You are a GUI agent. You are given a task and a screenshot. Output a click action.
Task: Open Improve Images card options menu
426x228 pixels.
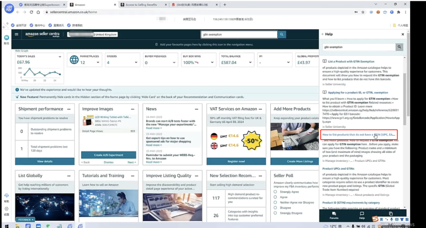tap(133, 109)
